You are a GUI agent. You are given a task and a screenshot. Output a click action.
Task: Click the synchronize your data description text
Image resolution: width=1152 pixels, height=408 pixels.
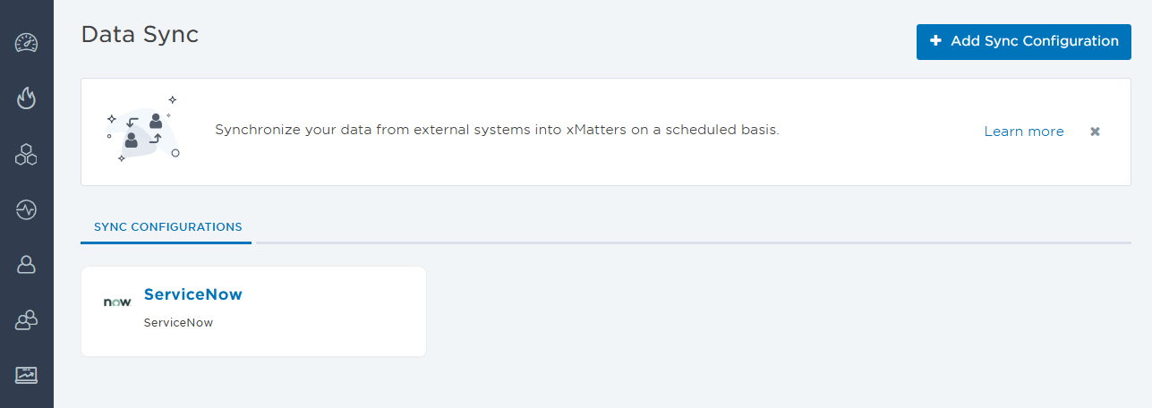497,130
